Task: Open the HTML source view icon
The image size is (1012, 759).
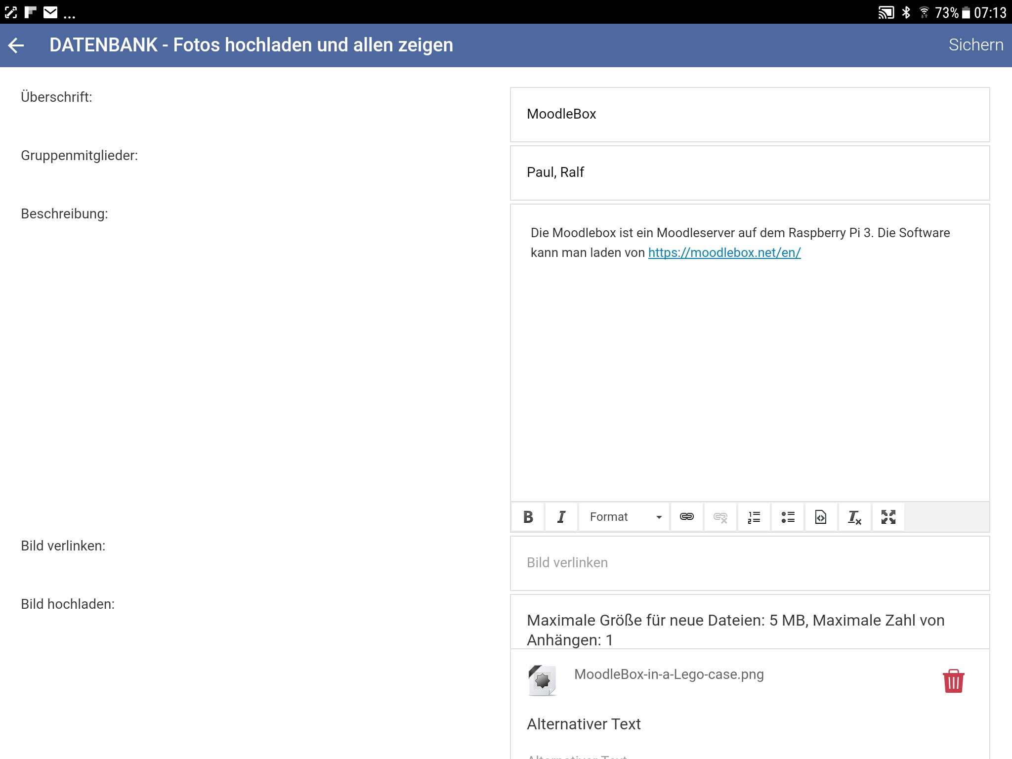Action: pos(821,517)
